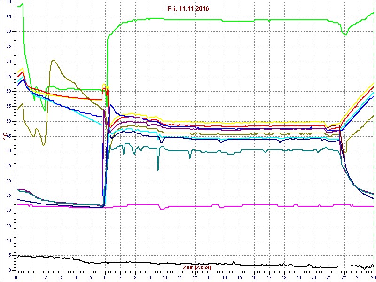Select the 70 tick on temperature axis
Screen dimensions: 376x282
(x=8, y=62)
